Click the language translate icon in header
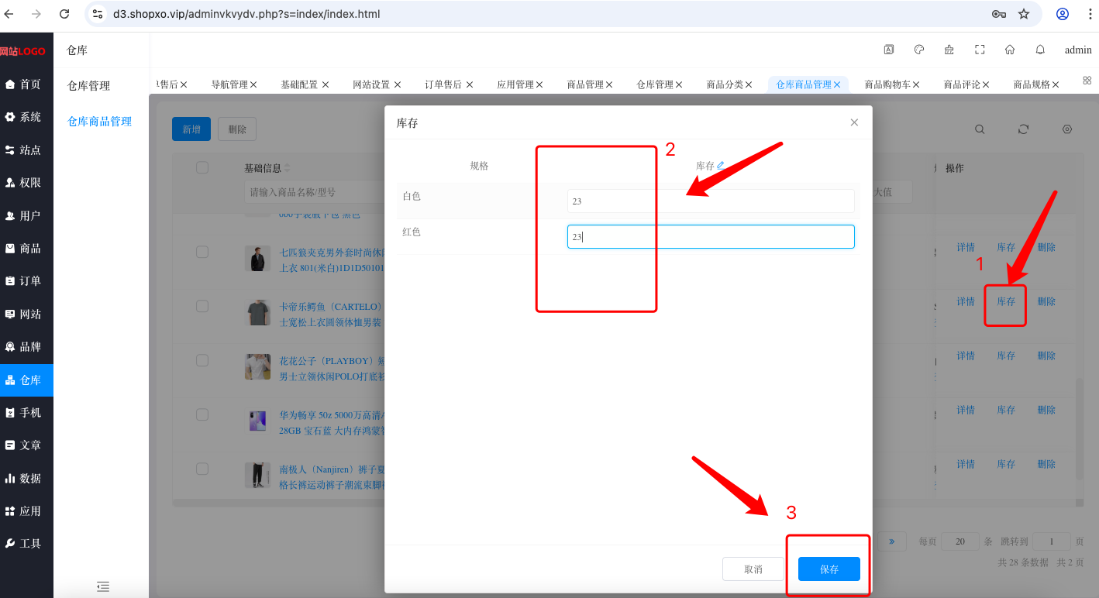This screenshot has height=598, width=1099. [889, 50]
